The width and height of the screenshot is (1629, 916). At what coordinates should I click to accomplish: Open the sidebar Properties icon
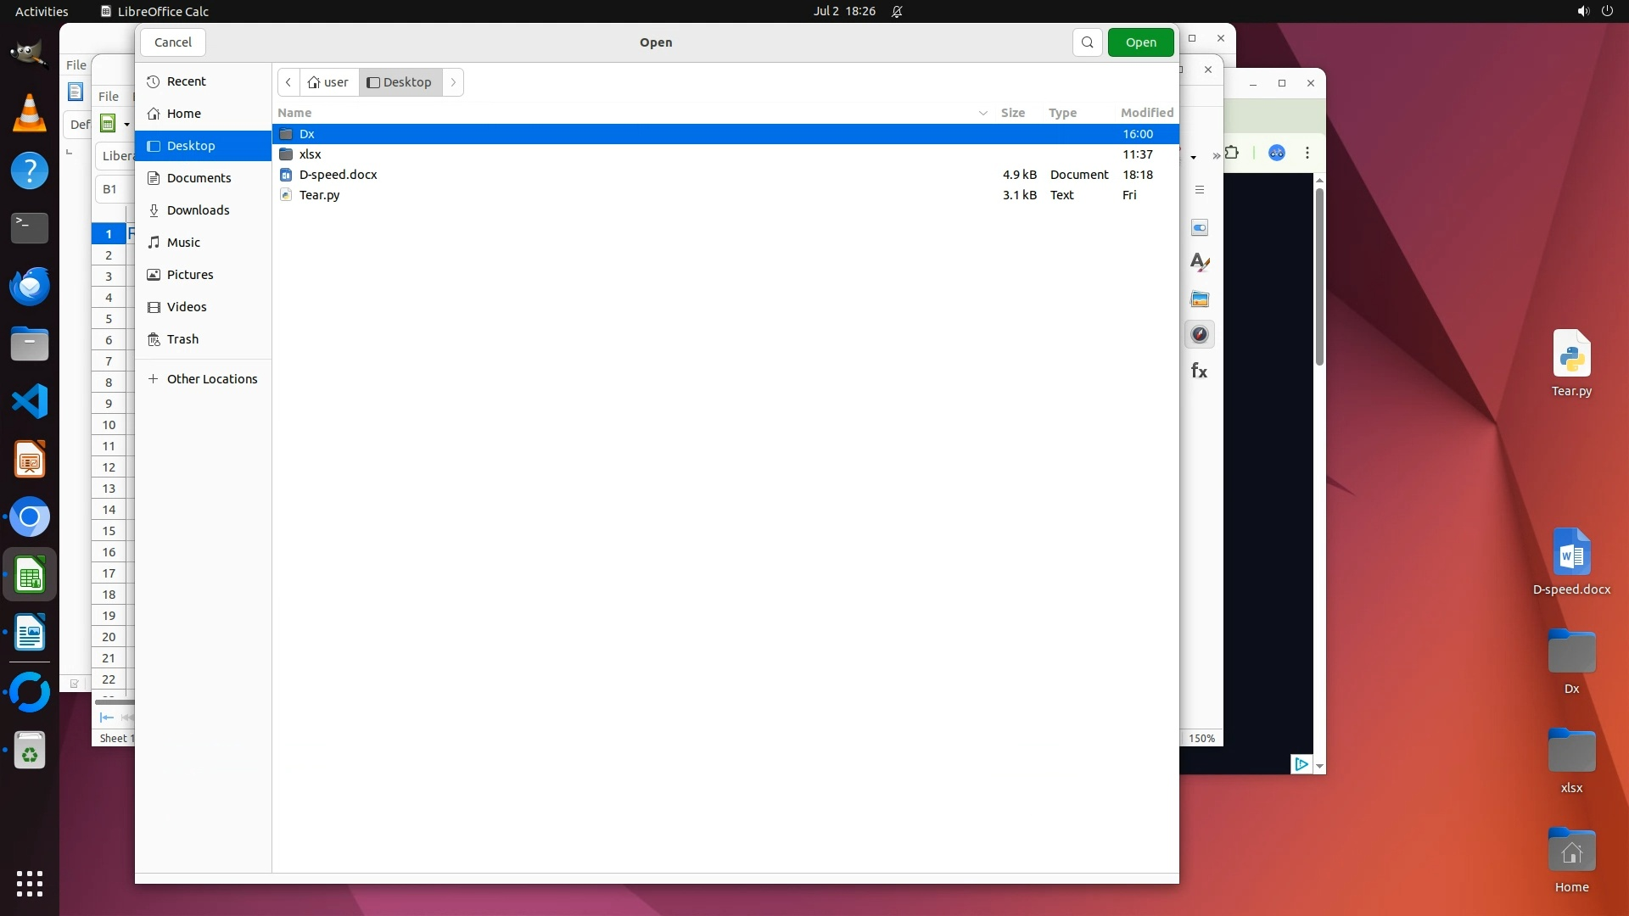click(1200, 228)
